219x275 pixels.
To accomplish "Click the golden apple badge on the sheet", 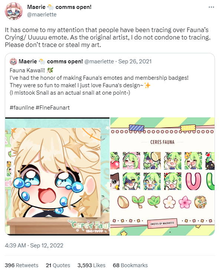I will 201,202.
